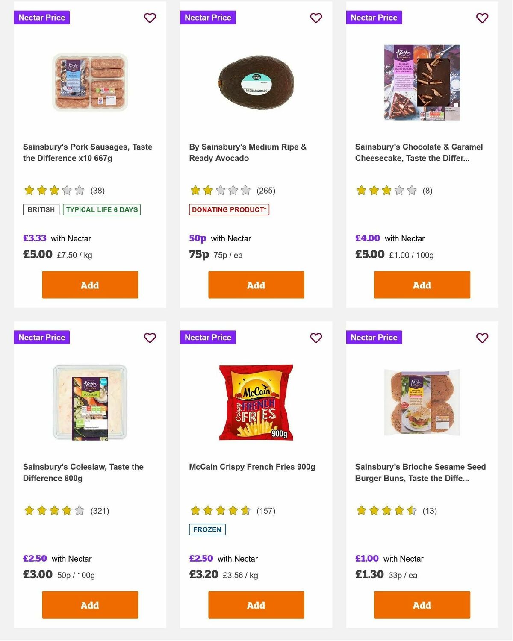Viewport: 513px width, 641px height.
Task: Open the McCain Crispy French Fries title link
Action: (253, 467)
